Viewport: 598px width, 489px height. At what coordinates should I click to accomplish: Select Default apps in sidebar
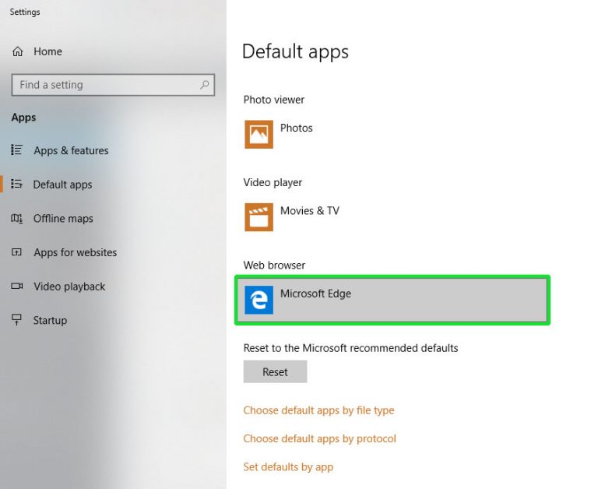[62, 185]
